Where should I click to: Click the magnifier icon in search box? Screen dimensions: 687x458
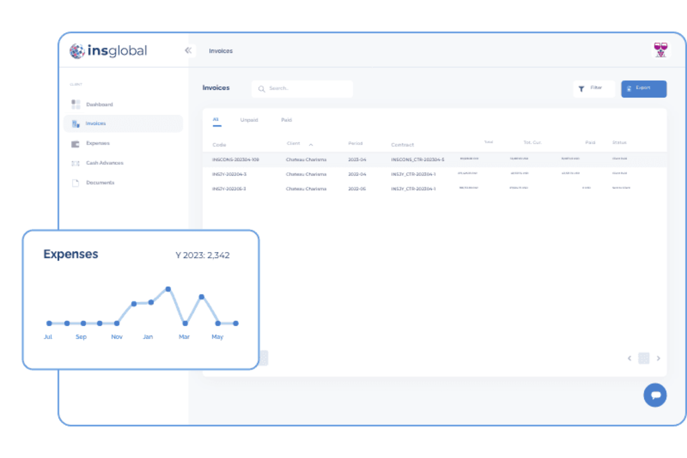point(261,89)
